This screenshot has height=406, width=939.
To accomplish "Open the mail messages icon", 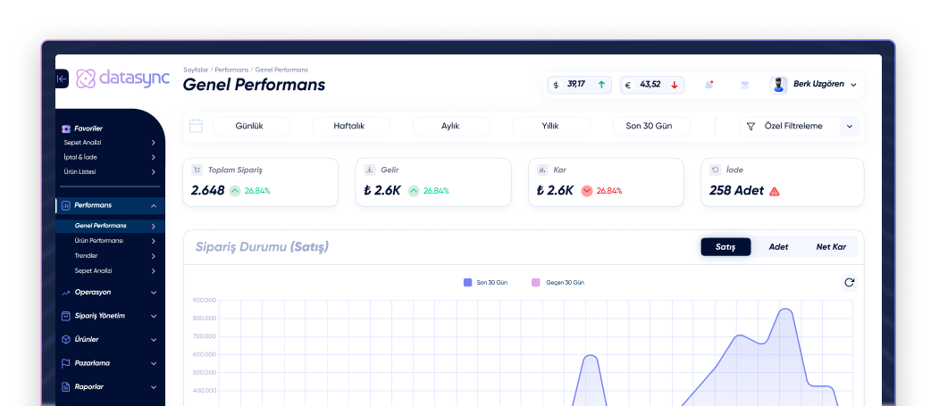I will pyautogui.click(x=744, y=85).
